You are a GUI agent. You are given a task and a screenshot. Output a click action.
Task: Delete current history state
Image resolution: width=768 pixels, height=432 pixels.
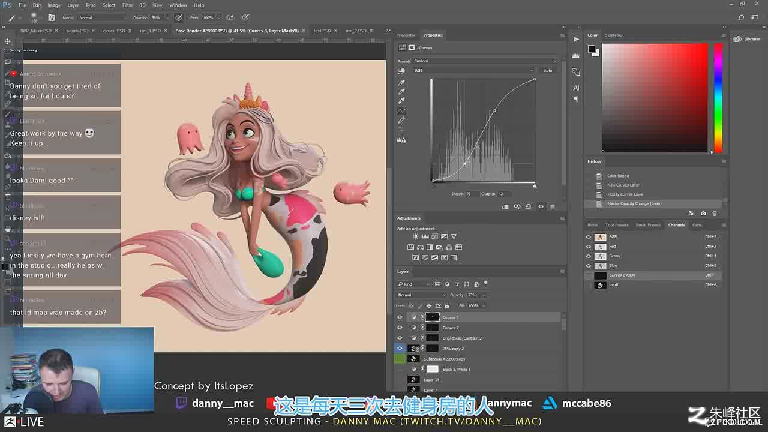[x=714, y=214]
